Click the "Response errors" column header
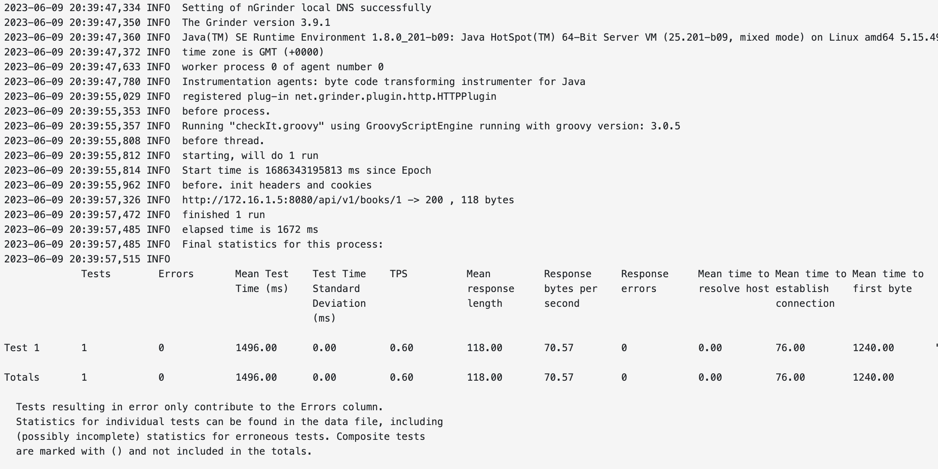The height and width of the screenshot is (469, 938). tap(644, 281)
